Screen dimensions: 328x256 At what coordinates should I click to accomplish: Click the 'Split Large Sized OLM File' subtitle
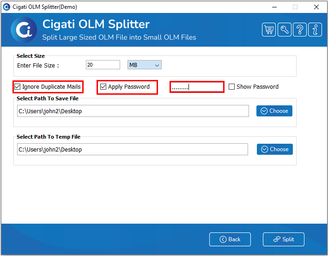point(119,37)
